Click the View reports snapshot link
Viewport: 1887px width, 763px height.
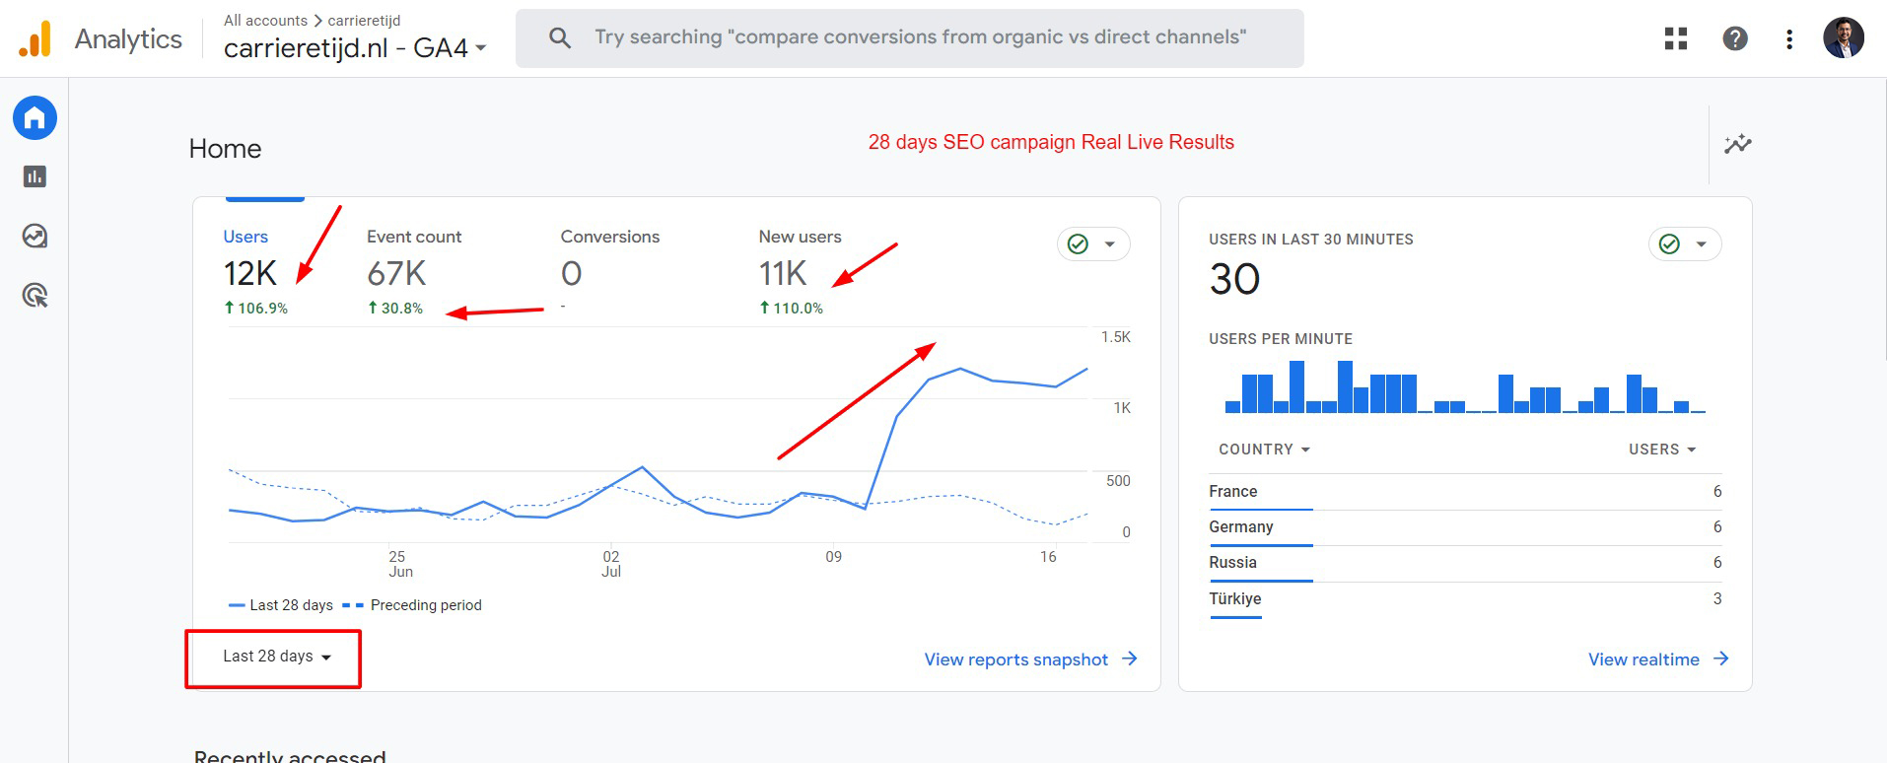coord(1030,659)
